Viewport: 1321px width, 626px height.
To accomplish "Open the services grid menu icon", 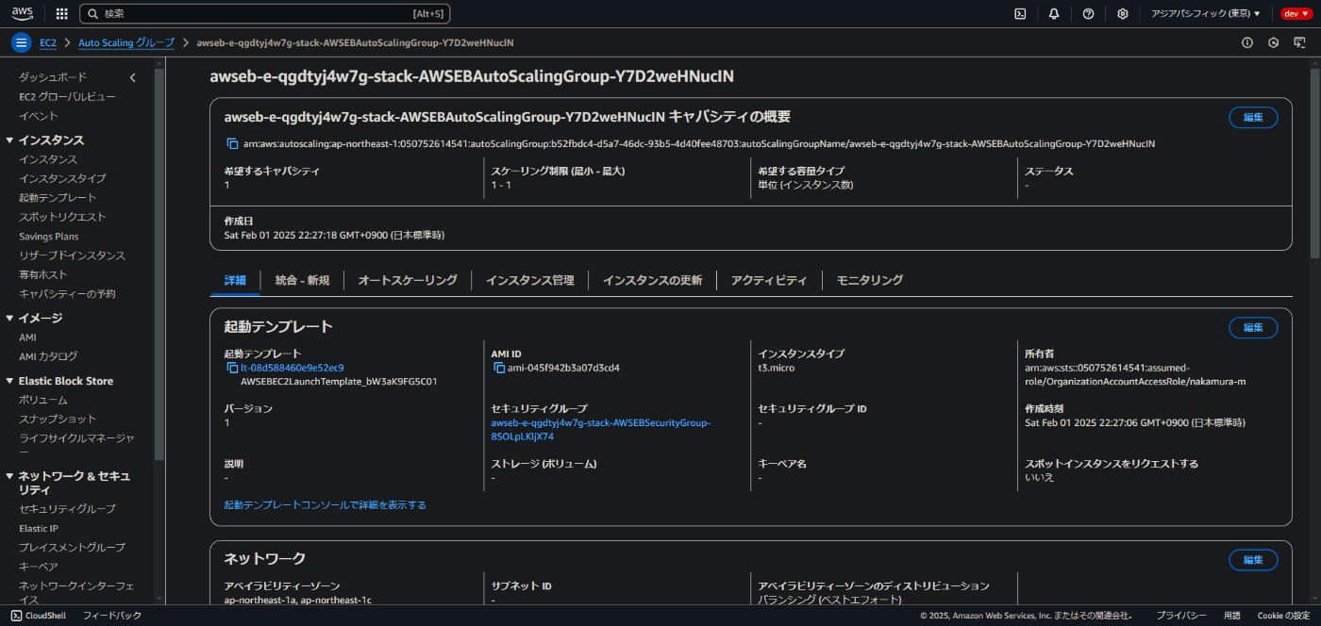I will tap(61, 14).
